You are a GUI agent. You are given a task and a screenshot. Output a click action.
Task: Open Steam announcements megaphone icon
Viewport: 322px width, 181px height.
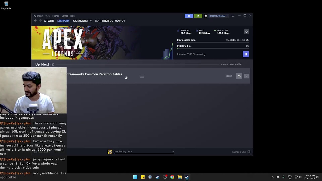(x=189, y=16)
